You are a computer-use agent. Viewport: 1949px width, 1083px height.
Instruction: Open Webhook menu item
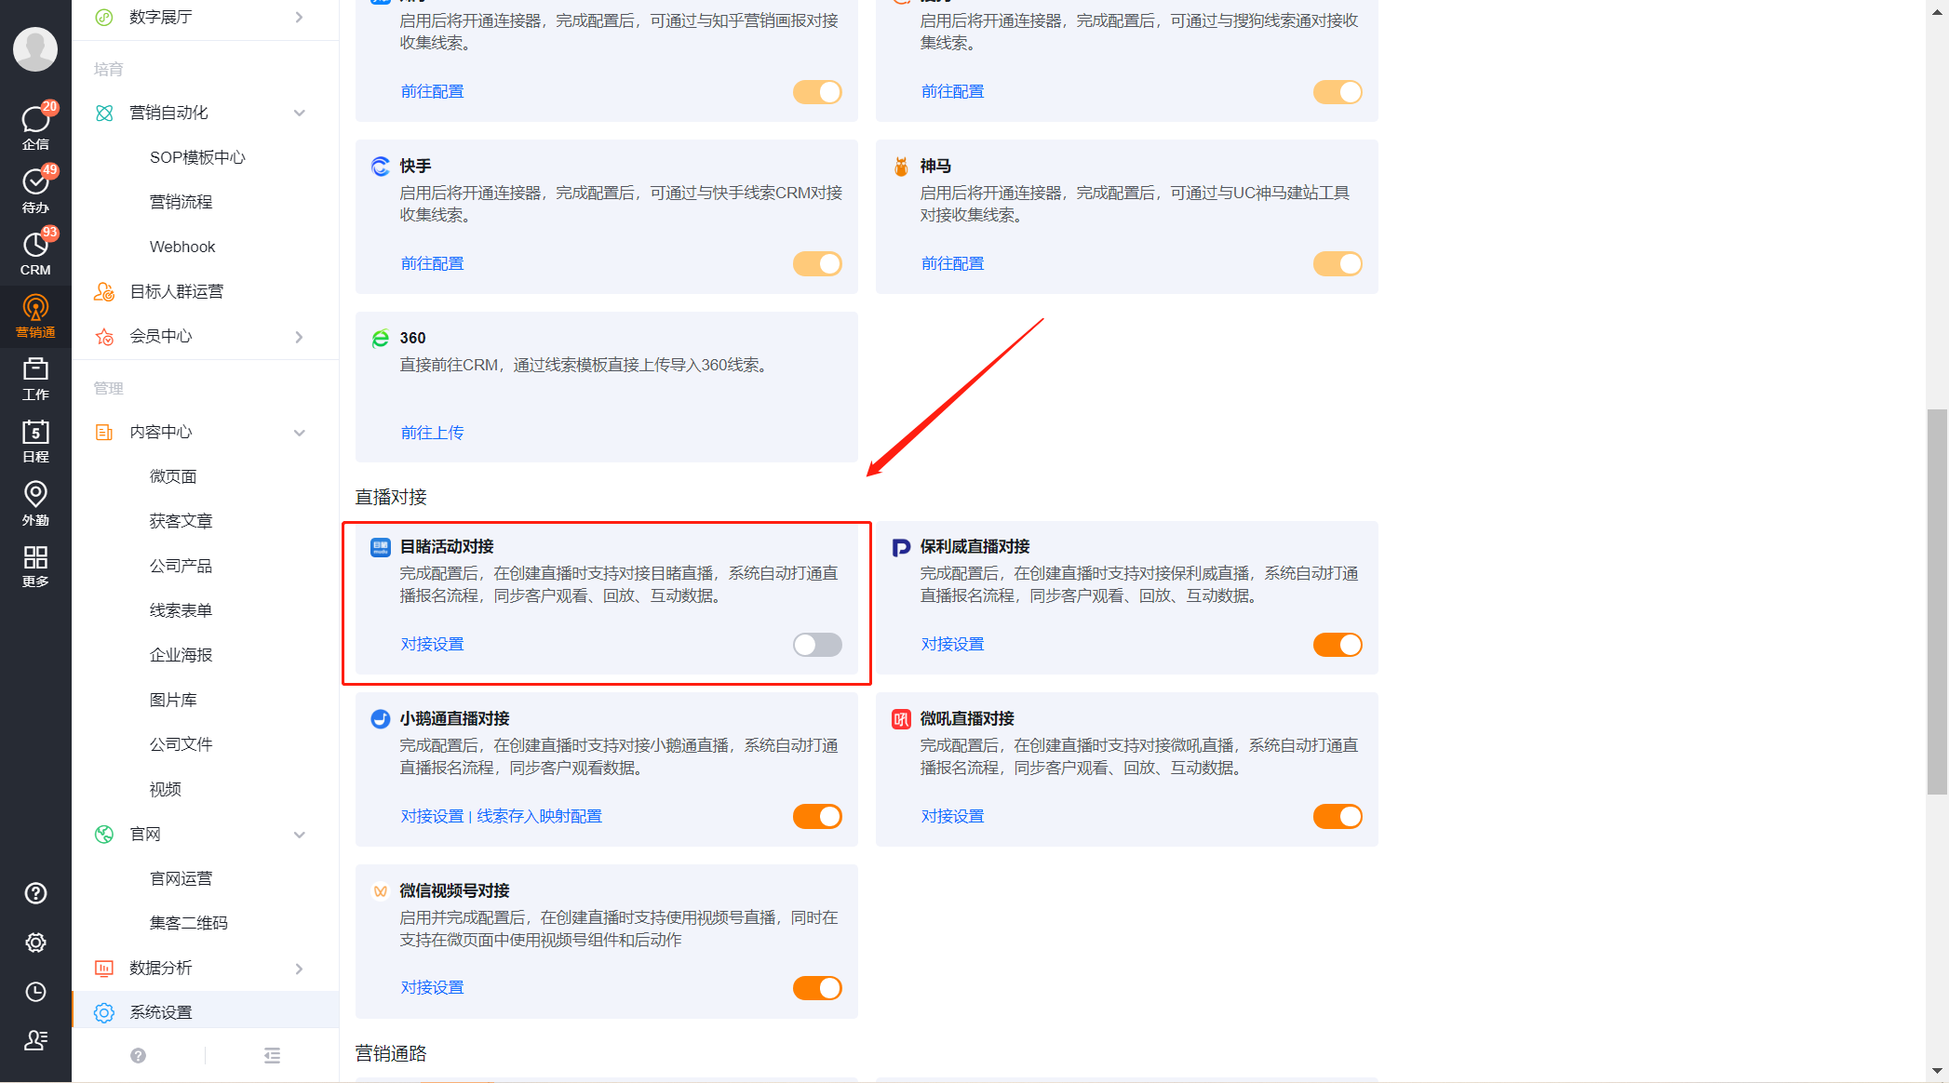coord(182,247)
